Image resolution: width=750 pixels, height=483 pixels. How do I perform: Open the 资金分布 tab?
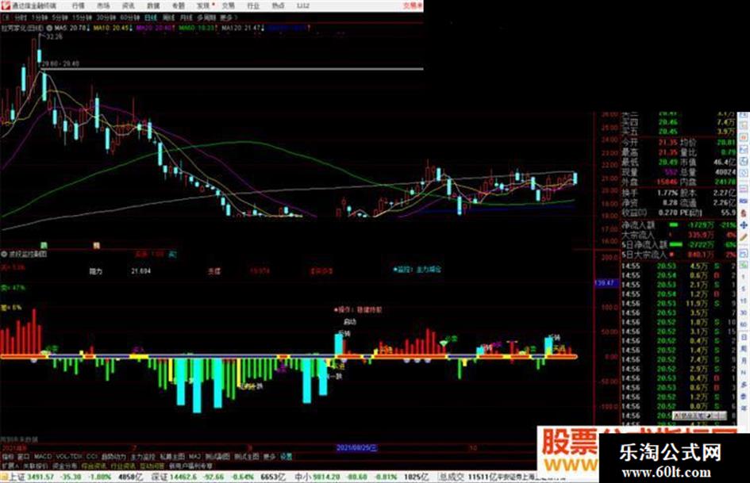(x=65, y=466)
